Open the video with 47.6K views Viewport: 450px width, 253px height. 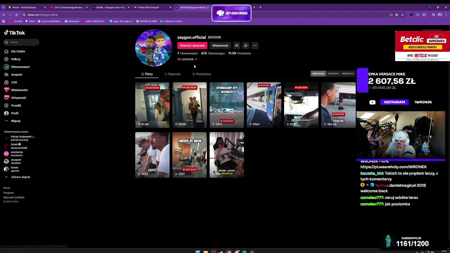(x=189, y=105)
